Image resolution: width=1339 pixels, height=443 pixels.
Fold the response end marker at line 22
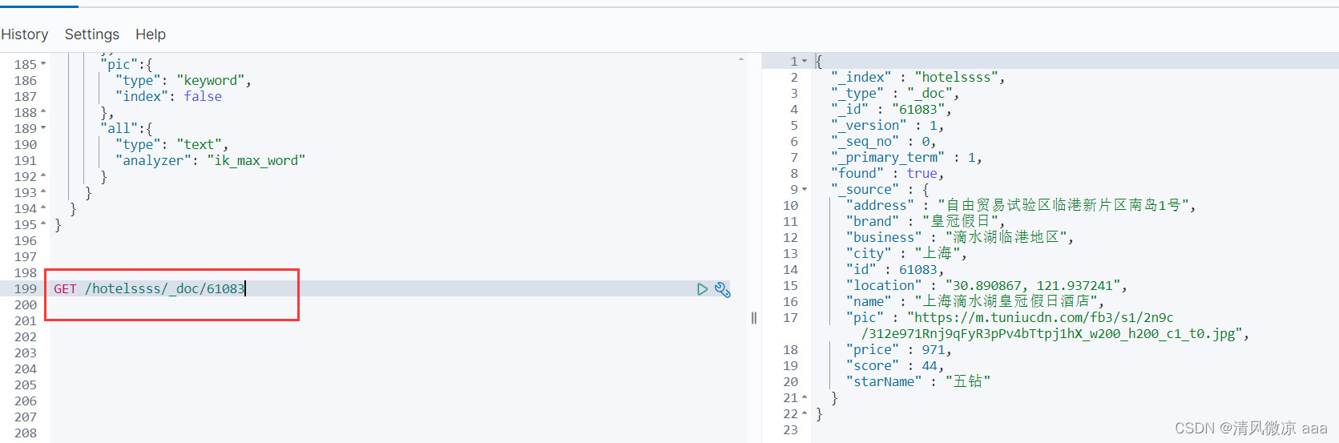(805, 413)
